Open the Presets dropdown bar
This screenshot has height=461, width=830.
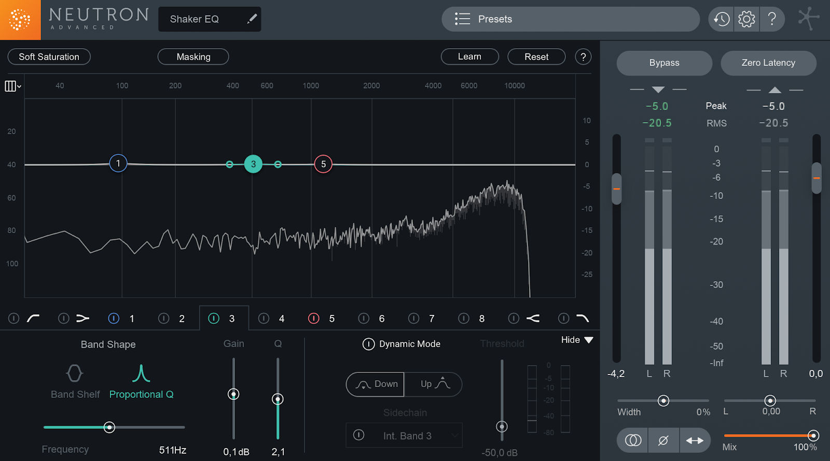pos(570,19)
